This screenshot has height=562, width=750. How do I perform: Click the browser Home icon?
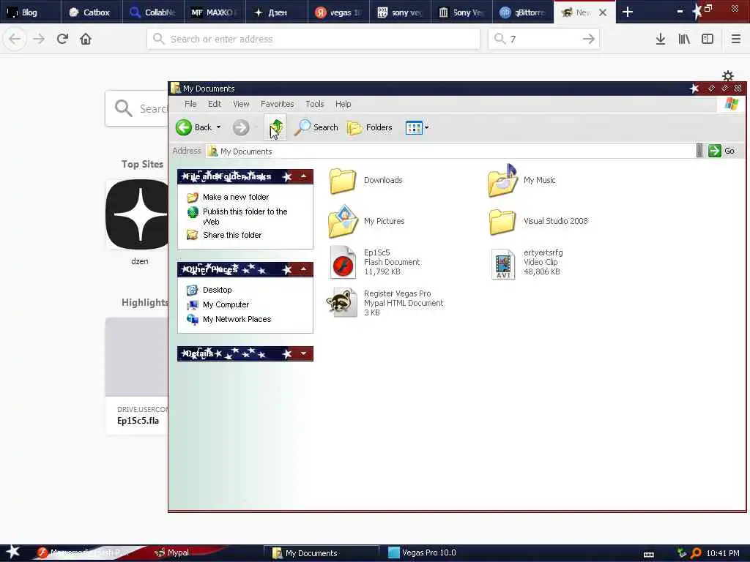pos(86,39)
